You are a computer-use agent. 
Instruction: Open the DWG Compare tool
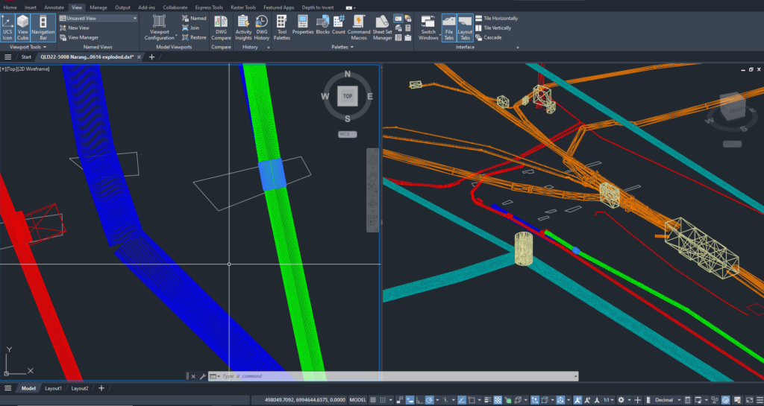tap(221, 25)
